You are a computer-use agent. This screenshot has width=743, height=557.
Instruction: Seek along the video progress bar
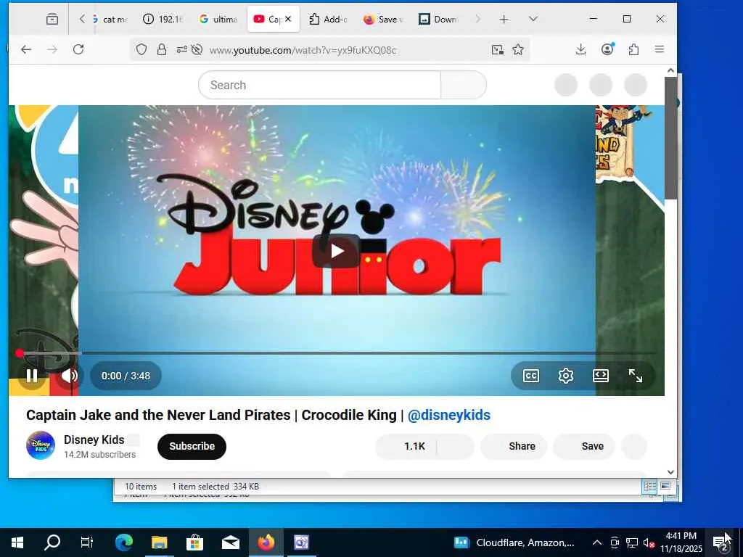click(x=337, y=353)
